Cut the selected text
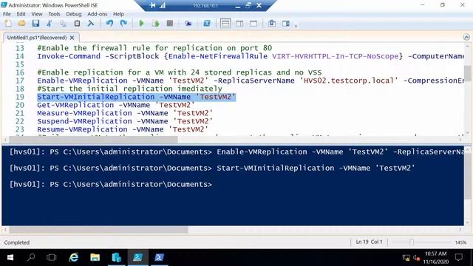The image size is (473, 266). (x=50, y=23)
